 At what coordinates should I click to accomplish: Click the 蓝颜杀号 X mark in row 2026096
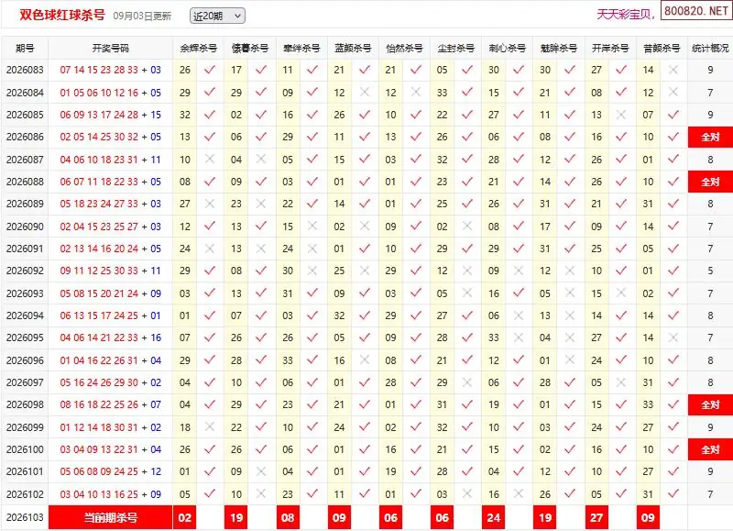click(365, 360)
